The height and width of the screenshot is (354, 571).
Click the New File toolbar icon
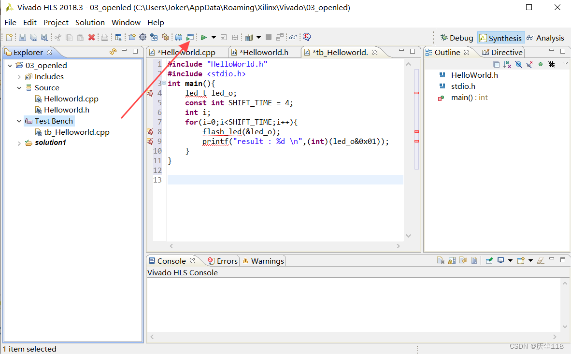click(x=10, y=37)
